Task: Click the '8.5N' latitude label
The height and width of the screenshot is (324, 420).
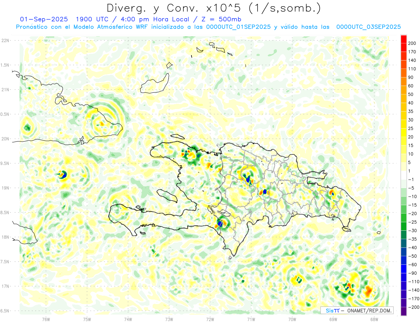Action: point(5,213)
